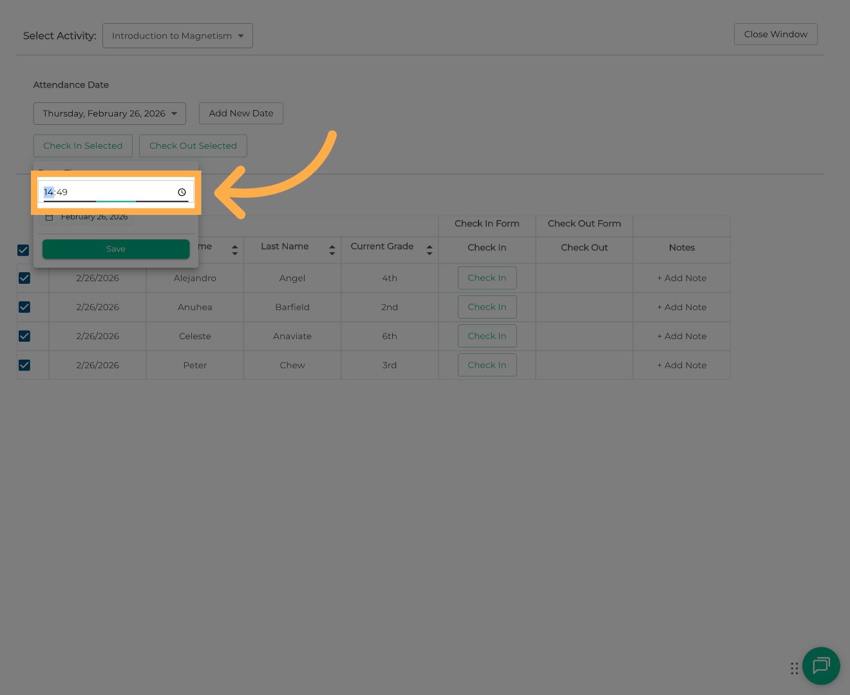Toggle the select-all header checkbox
This screenshot has height=695, width=850.
23,250
